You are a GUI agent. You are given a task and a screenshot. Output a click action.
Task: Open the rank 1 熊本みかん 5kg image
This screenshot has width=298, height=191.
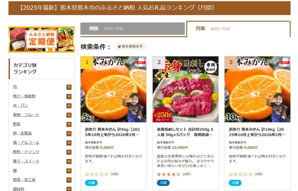click(x=113, y=89)
